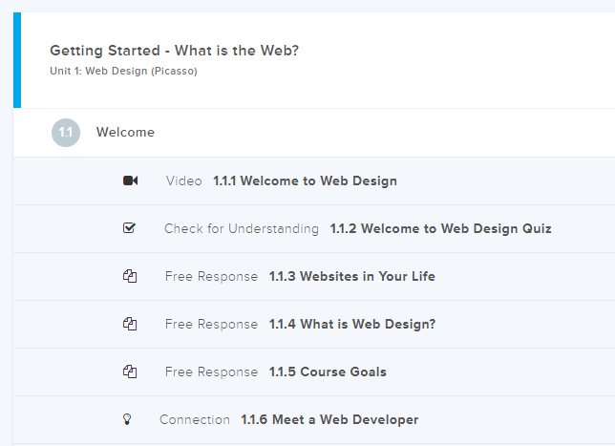Viewport: 615px width, 446px height.
Task: Click the Unit 1: Web Design (Picasso) subtitle
Action: 123,71
